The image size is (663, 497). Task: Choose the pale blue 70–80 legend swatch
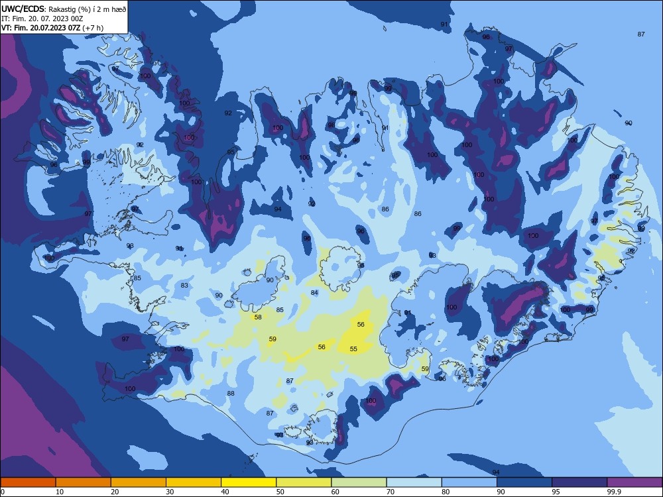click(414, 482)
